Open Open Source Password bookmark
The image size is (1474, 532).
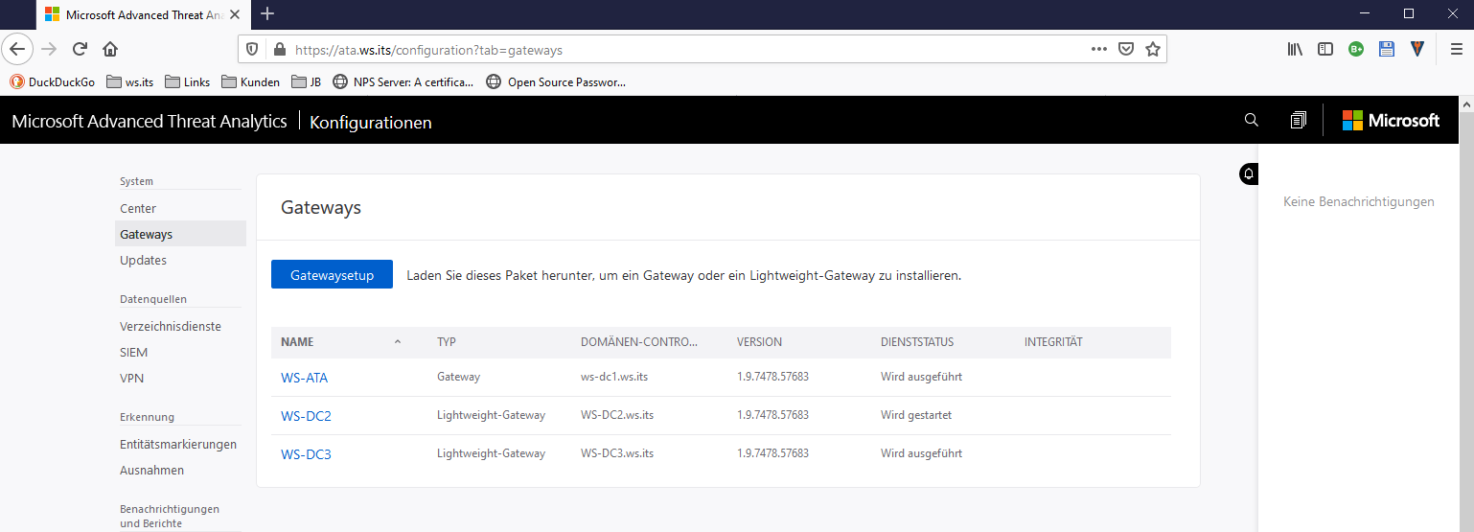pyautogui.click(x=556, y=81)
